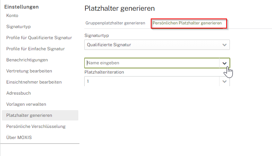
Task: Click the Name eingeben input field
Action: (x=152, y=63)
